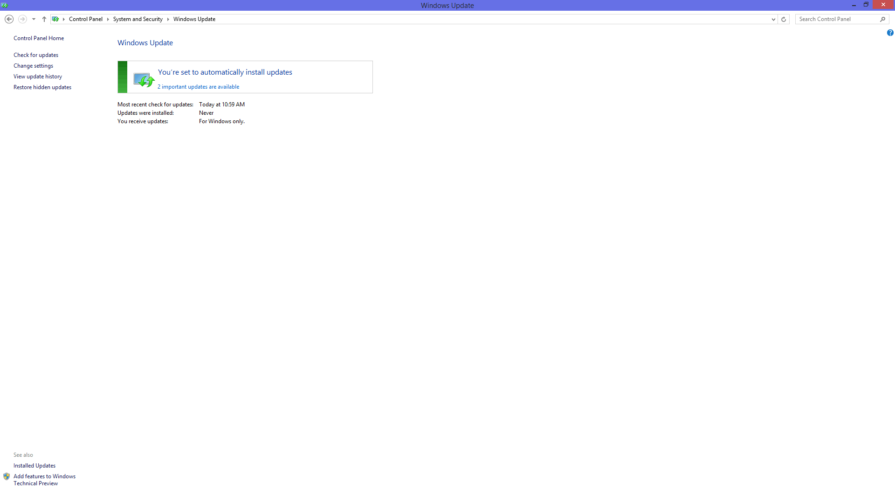Click the green update status icon

pos(144,80)
